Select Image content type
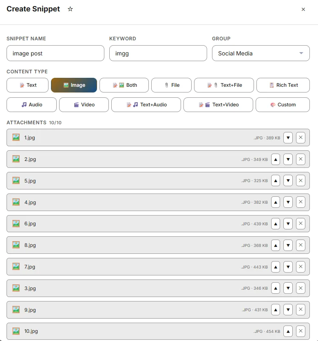 coord(74,85)
